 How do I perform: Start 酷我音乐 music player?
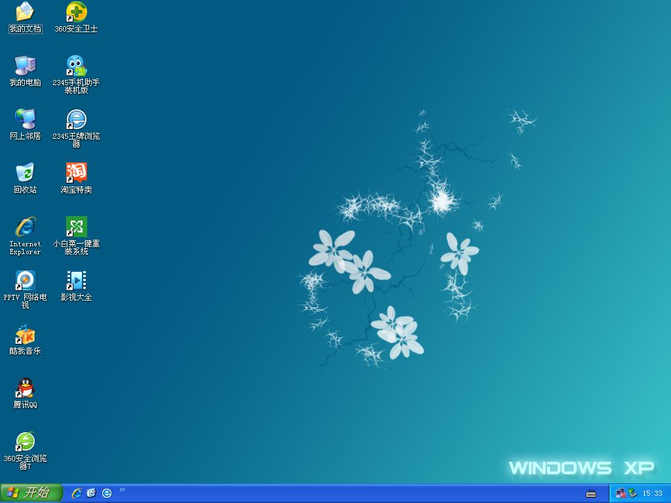(25, 336)
